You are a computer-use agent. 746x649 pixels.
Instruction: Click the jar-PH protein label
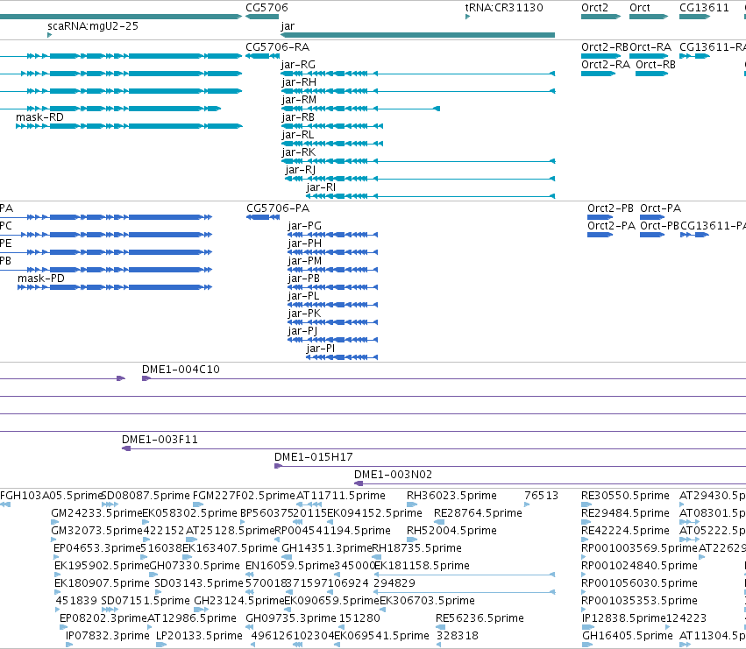click(x=304, y=243)
